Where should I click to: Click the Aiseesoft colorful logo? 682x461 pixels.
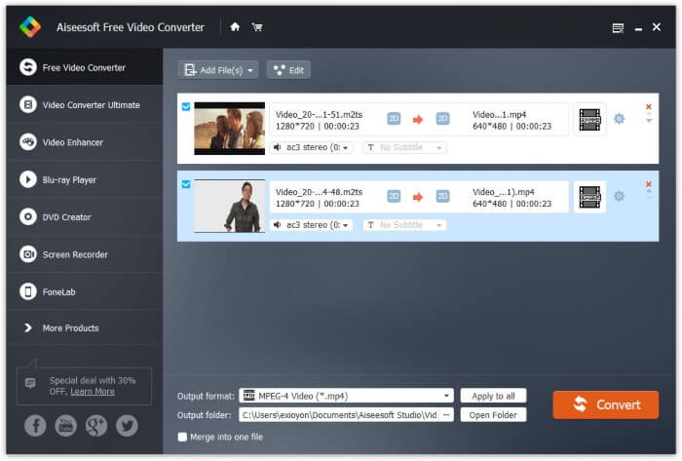point(30,27)
